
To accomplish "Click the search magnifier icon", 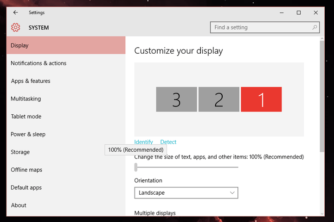I will (315, 27).
